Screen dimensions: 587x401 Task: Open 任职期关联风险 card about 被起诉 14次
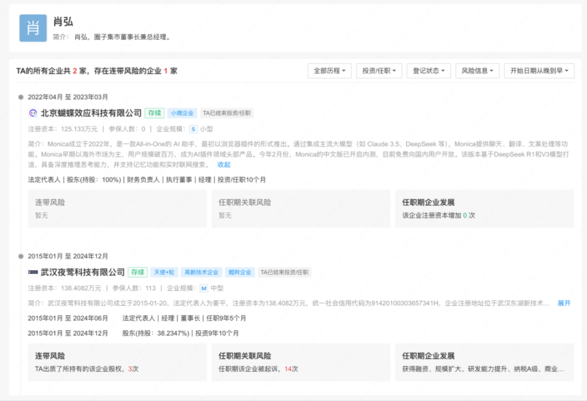click(x=300, y=363)
